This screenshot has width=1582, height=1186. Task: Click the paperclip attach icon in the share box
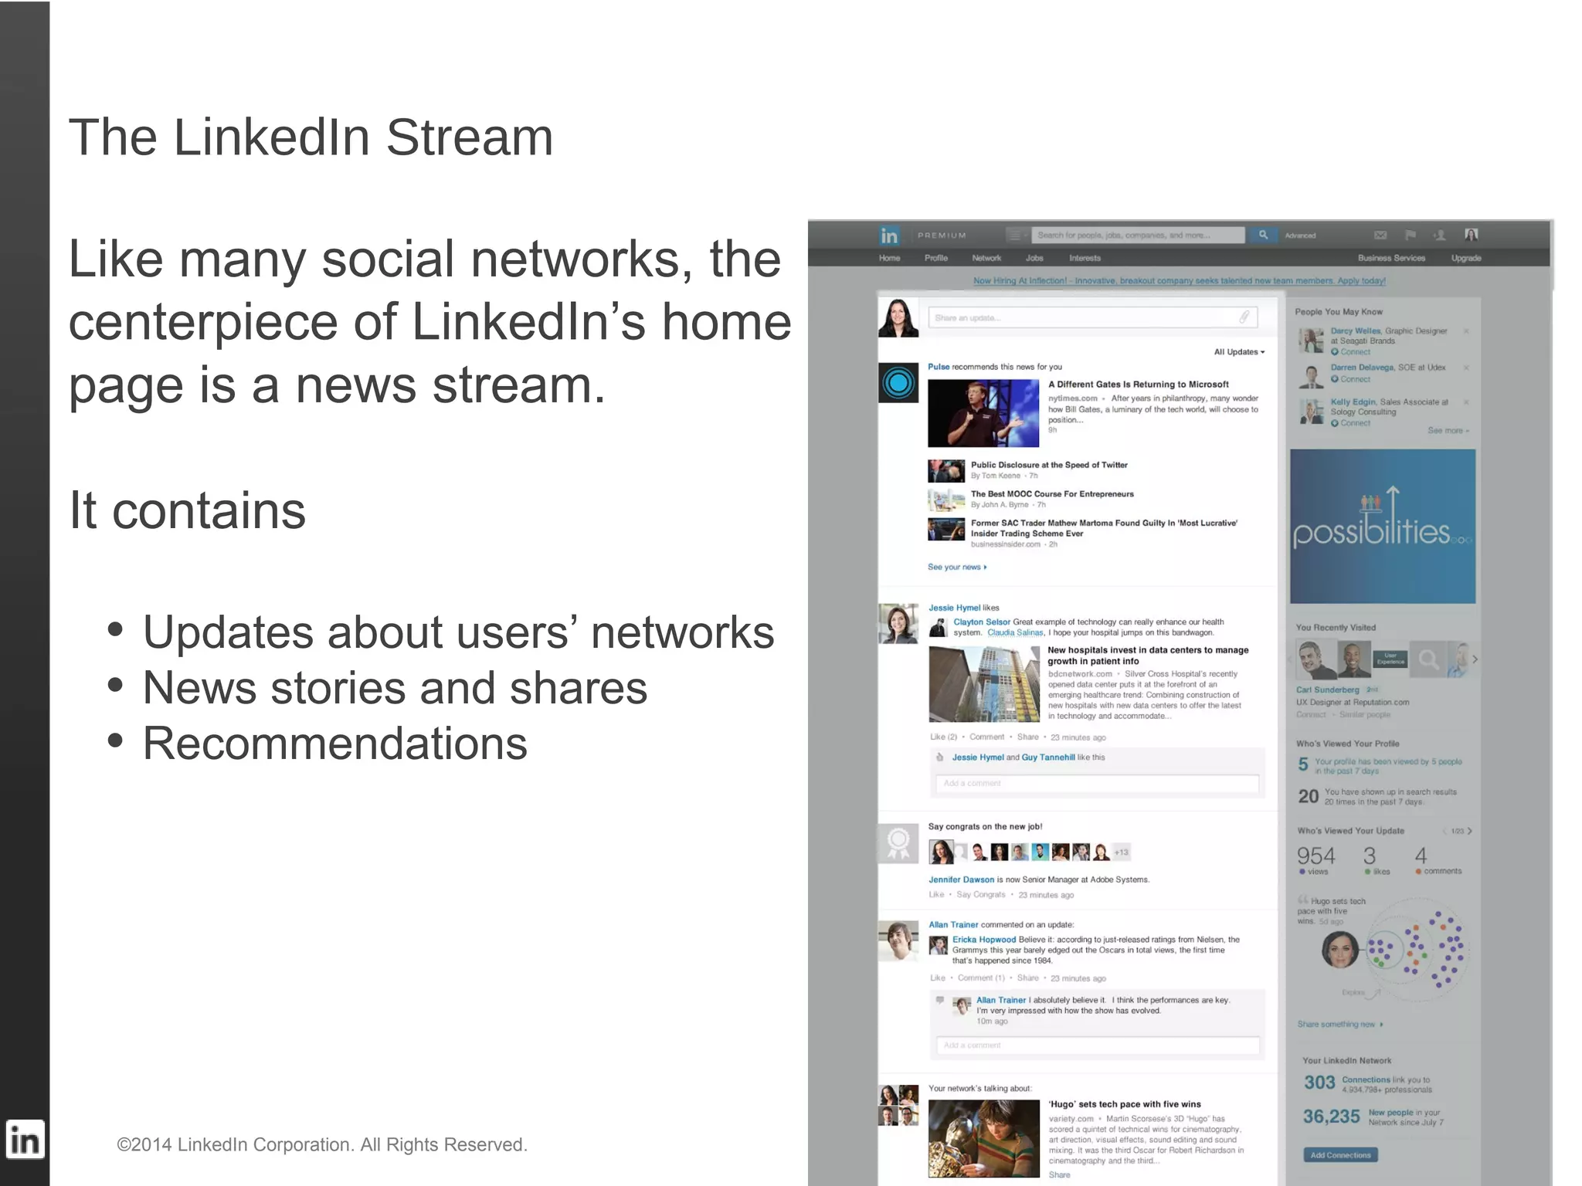1244,317
